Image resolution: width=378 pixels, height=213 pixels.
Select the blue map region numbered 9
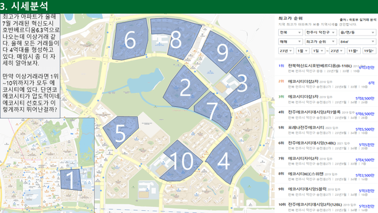222,52
